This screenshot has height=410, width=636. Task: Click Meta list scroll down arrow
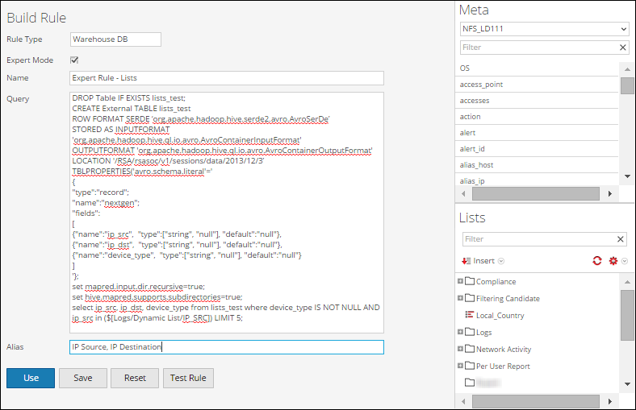[x=627, y=176]
